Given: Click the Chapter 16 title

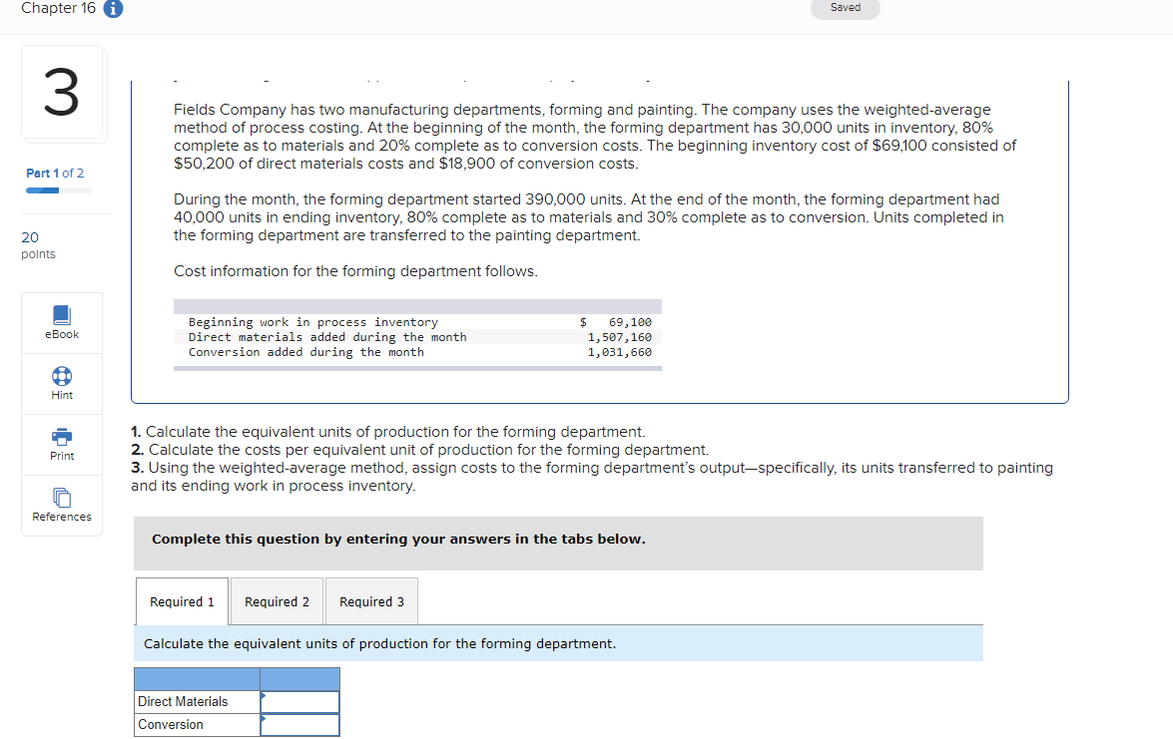Looking at the screenshot, I should [x=58, y=7].
